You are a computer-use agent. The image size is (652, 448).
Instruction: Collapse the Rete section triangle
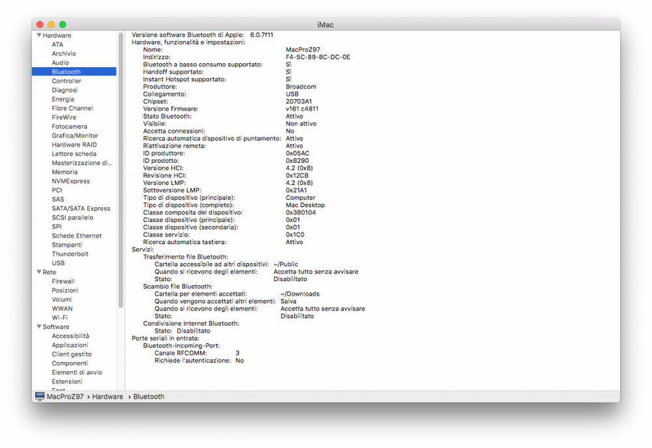tap(39, 272)
